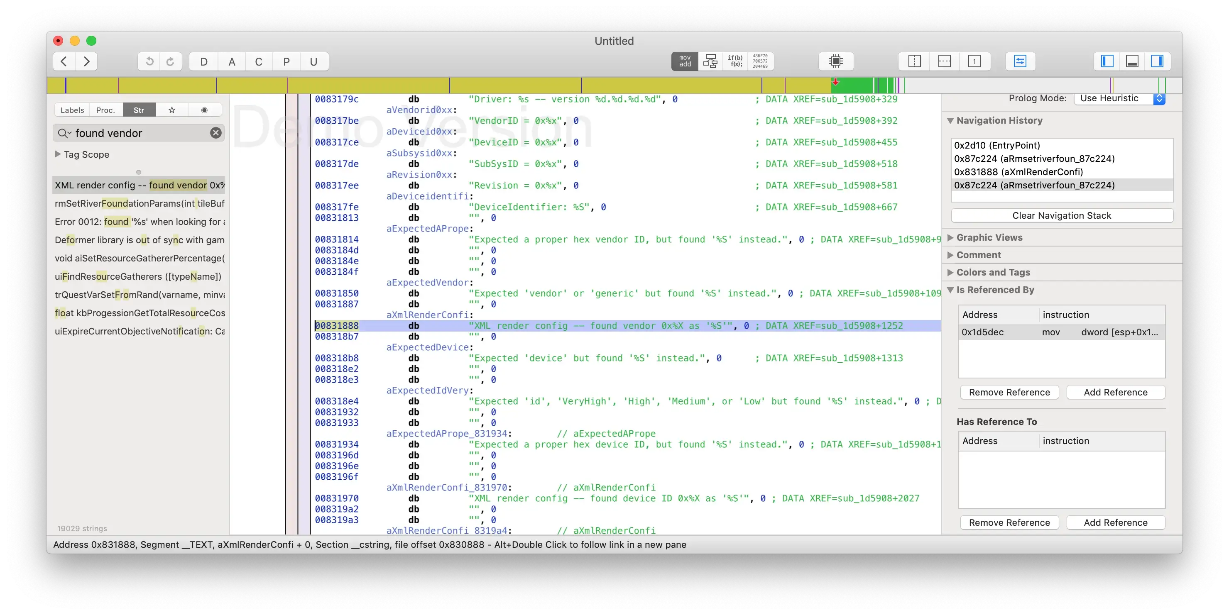Show control flow graph view
The height and width of the screenshot is (615, 1229).
[710, 61]
